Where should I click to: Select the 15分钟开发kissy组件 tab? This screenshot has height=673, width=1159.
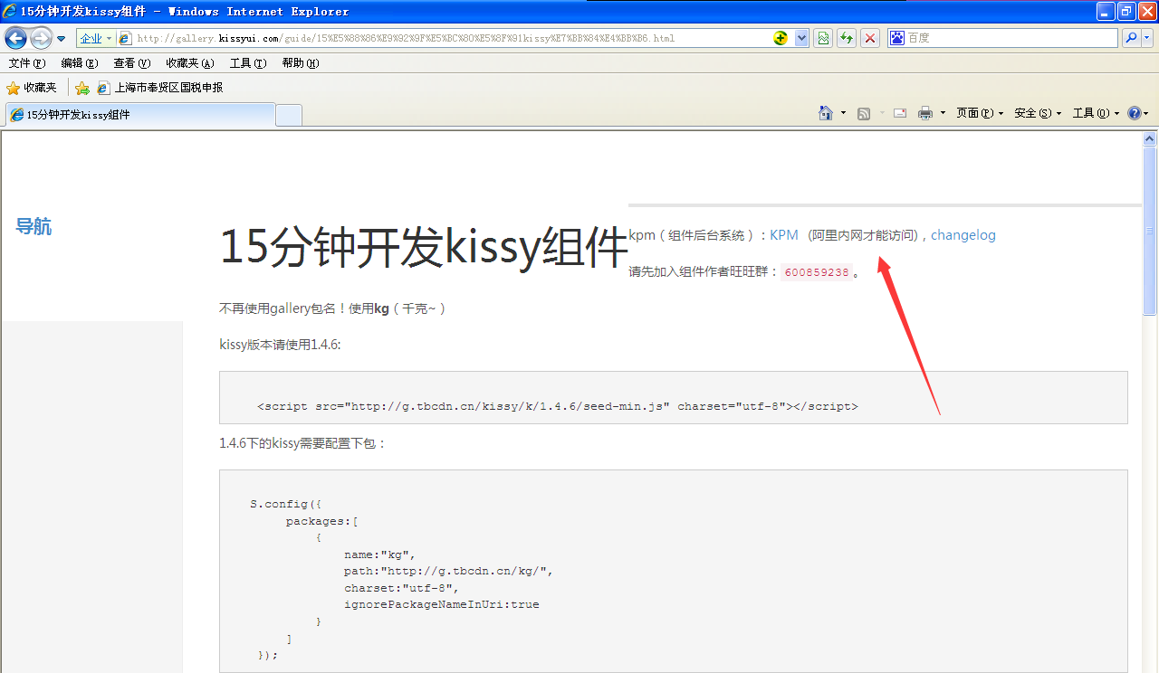(x=140, y=115)
